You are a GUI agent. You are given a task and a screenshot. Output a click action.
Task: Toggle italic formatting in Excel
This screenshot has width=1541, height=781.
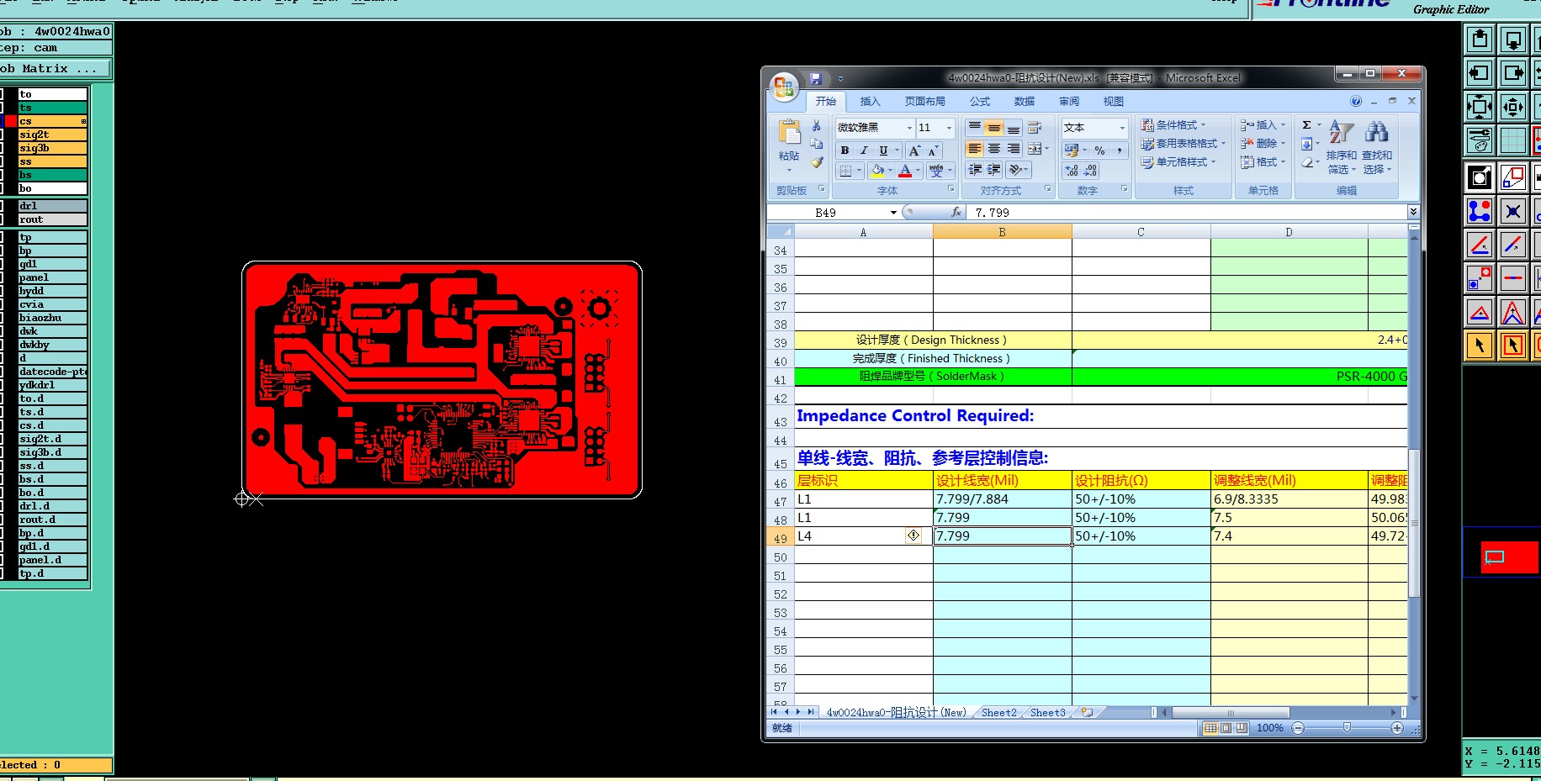[x=864, y=150]
